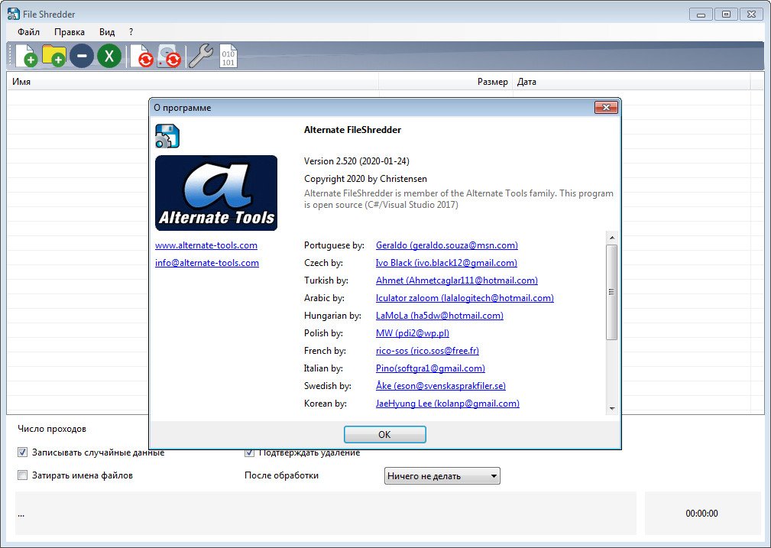The width and height of the screenshot is (771, 548).
Task: Open the Правка menu
Action: coord(70,32)
